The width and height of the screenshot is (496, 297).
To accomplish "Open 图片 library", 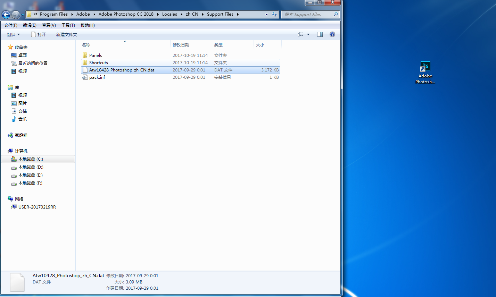I will pos(22,103).
